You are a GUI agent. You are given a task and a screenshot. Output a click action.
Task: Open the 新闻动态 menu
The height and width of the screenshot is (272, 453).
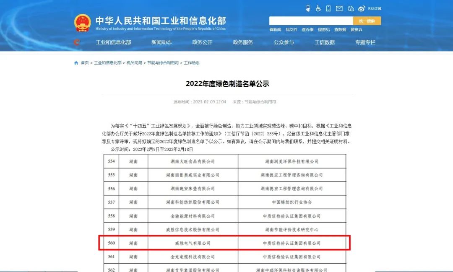coord(161,42)
